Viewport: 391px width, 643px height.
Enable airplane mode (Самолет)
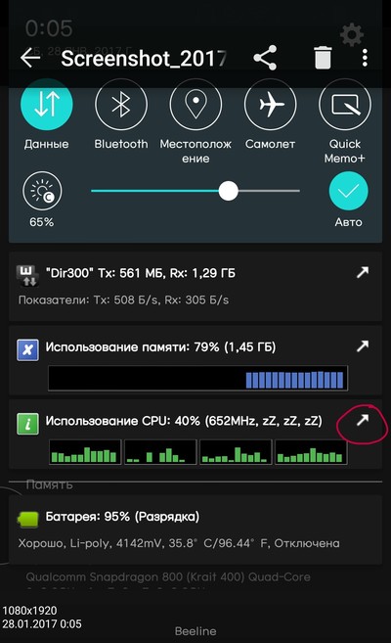[270, 105]
